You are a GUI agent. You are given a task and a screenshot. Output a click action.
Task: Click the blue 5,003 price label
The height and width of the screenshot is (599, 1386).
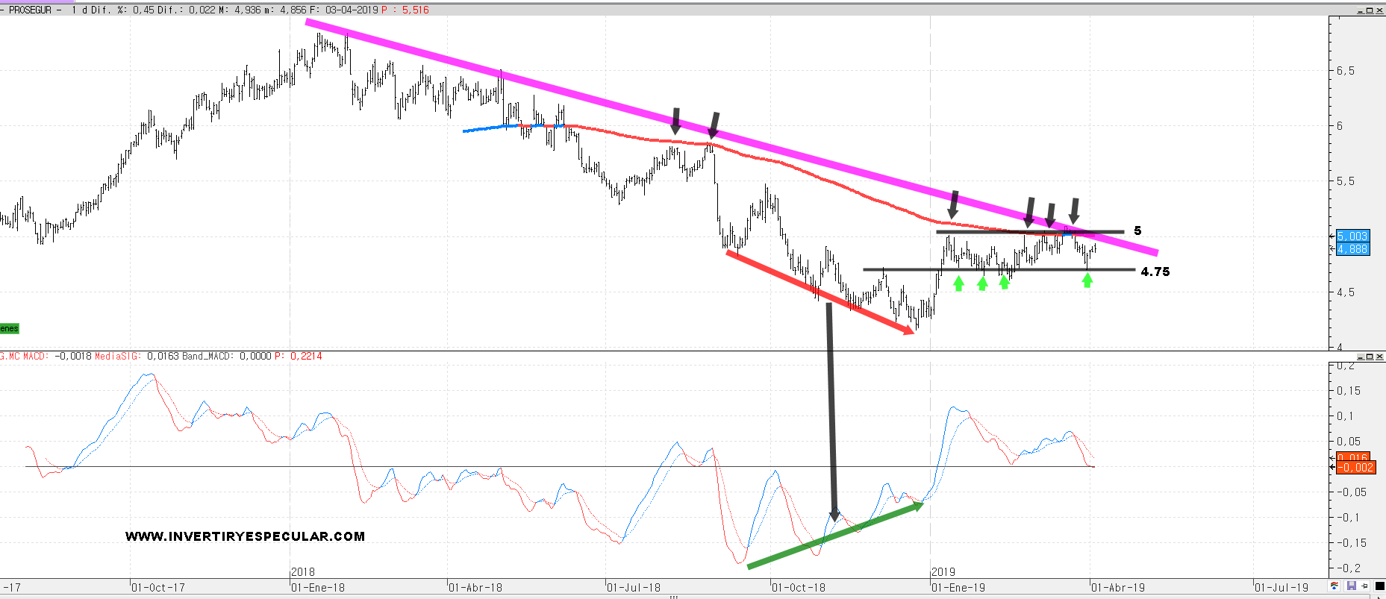[x=1352, y=236]
